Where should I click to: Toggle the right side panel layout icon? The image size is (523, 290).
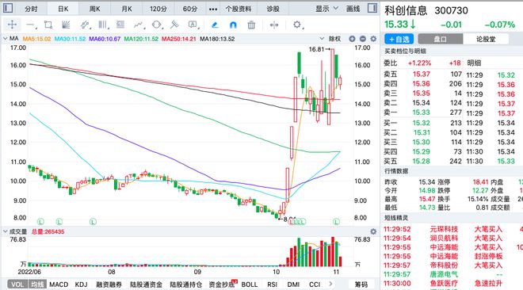click(x=372, y=8)
